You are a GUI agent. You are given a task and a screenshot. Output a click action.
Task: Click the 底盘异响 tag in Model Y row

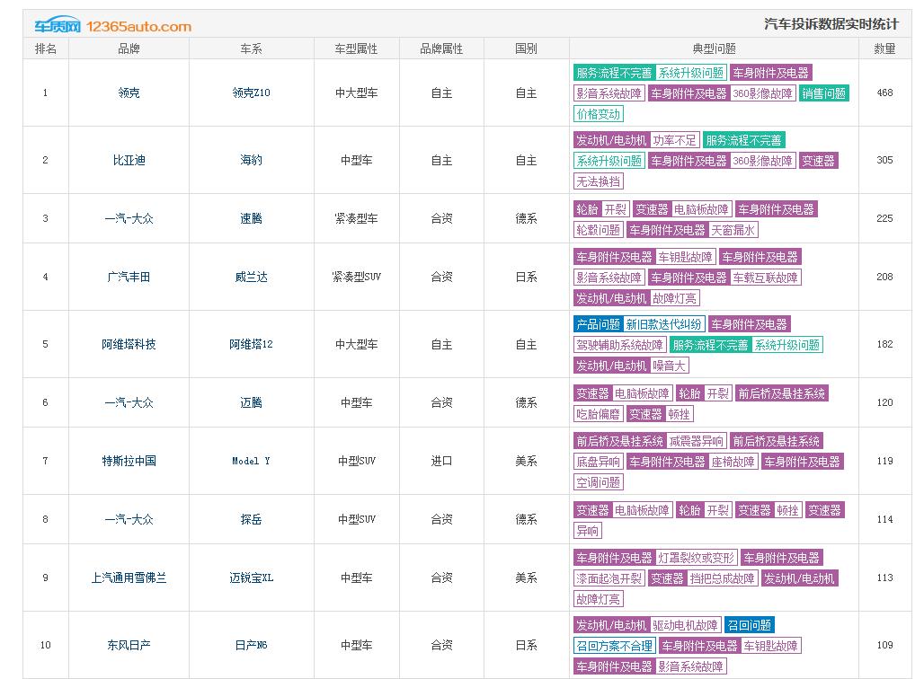tap(598, 462)
